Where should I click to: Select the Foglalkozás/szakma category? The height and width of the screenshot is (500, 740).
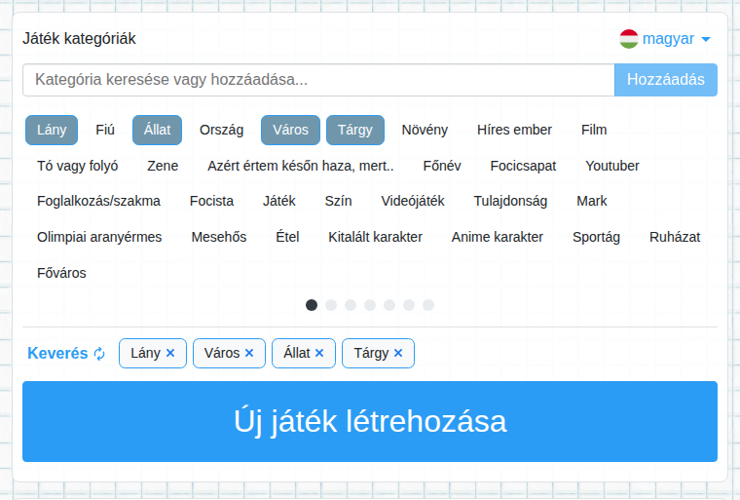(98, 202)
